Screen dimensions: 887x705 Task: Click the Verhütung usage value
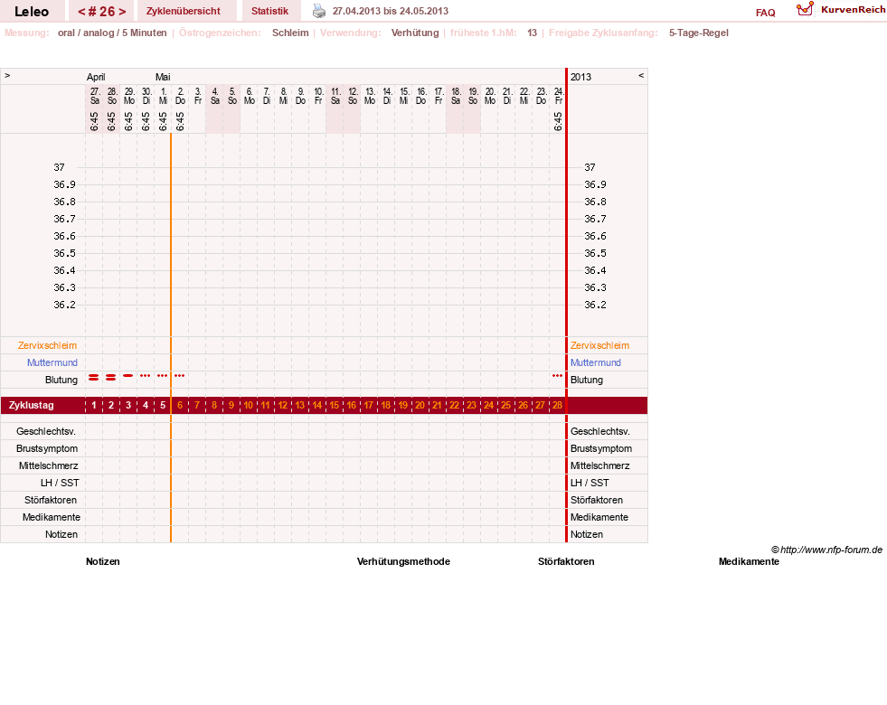(415, 33)
